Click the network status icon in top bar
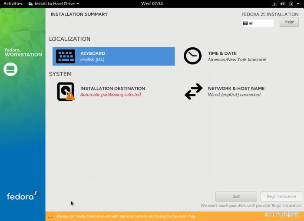The image size is (304, 221). pyautogui.click(x=274, y=3)
